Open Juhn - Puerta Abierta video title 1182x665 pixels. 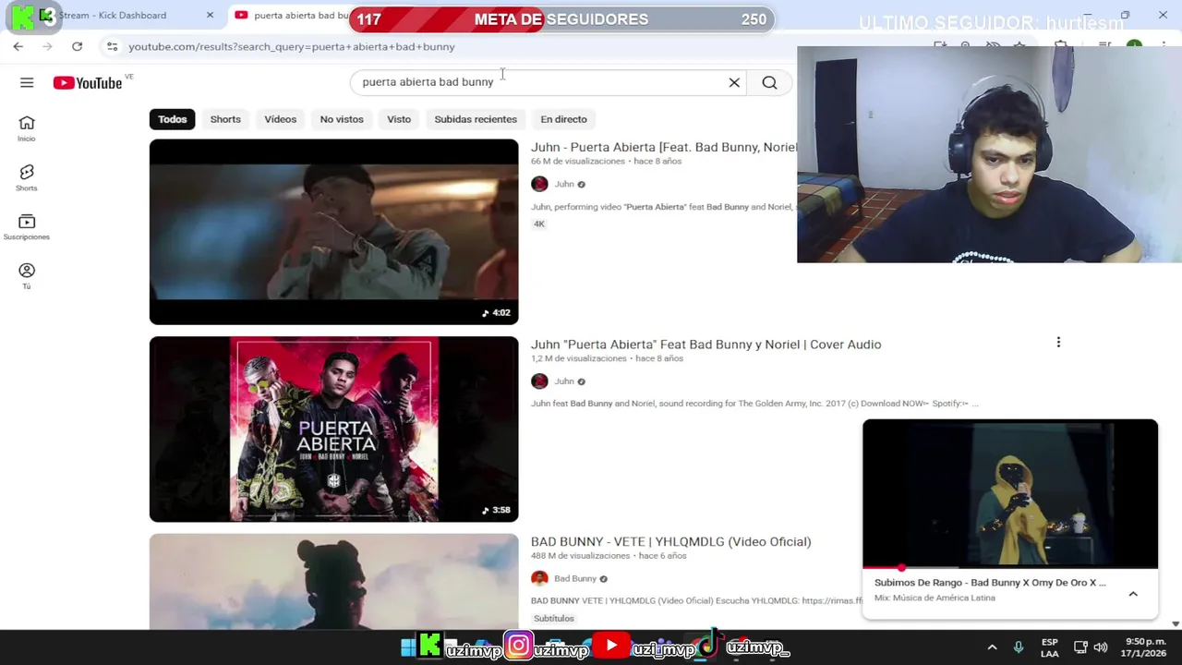pyautogui.click(x=663, y=148)
